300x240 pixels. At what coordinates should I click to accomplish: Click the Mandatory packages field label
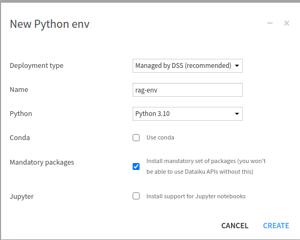(x=42, y=162)
